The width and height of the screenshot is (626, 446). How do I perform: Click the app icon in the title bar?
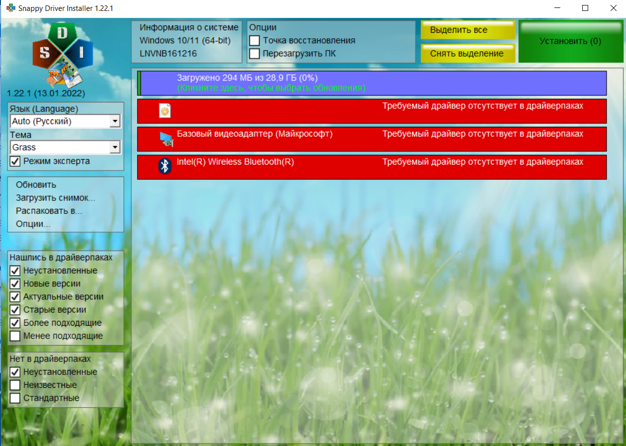tap(10, 8)
